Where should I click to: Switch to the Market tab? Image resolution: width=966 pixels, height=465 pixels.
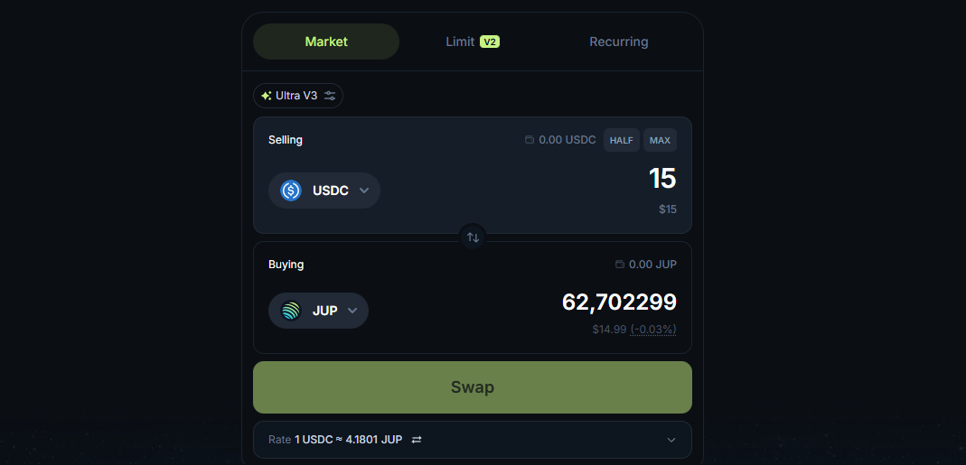[x=326, y=42]
